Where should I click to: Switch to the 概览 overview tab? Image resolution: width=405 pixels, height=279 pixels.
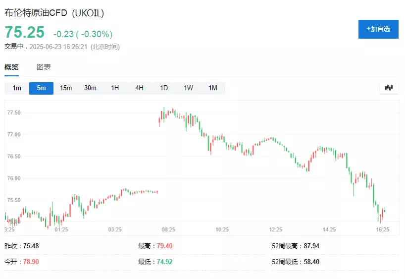(11, 67)
